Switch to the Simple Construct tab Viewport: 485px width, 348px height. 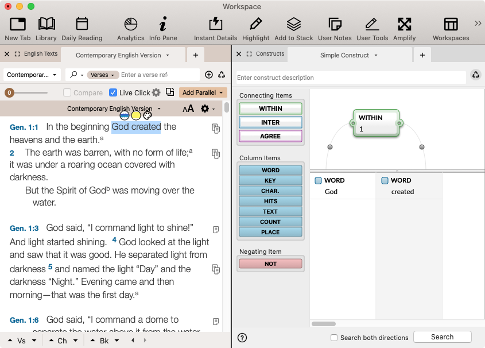pyautogui.click(x=349, y=55)
